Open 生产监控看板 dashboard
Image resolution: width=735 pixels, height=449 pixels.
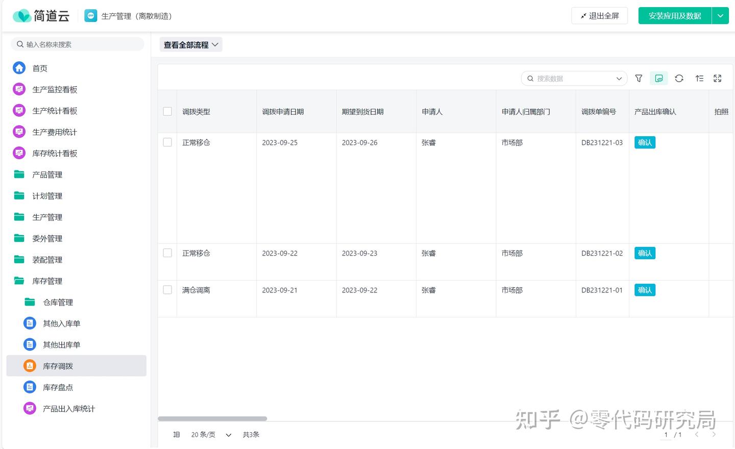point(55,89)
